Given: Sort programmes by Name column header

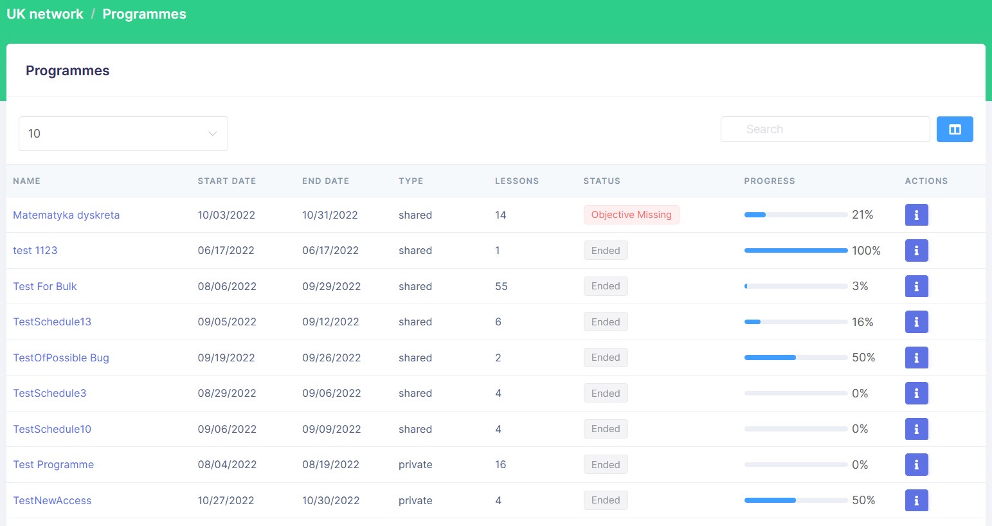Looking at the screenshot, I should tap(27, 181).
